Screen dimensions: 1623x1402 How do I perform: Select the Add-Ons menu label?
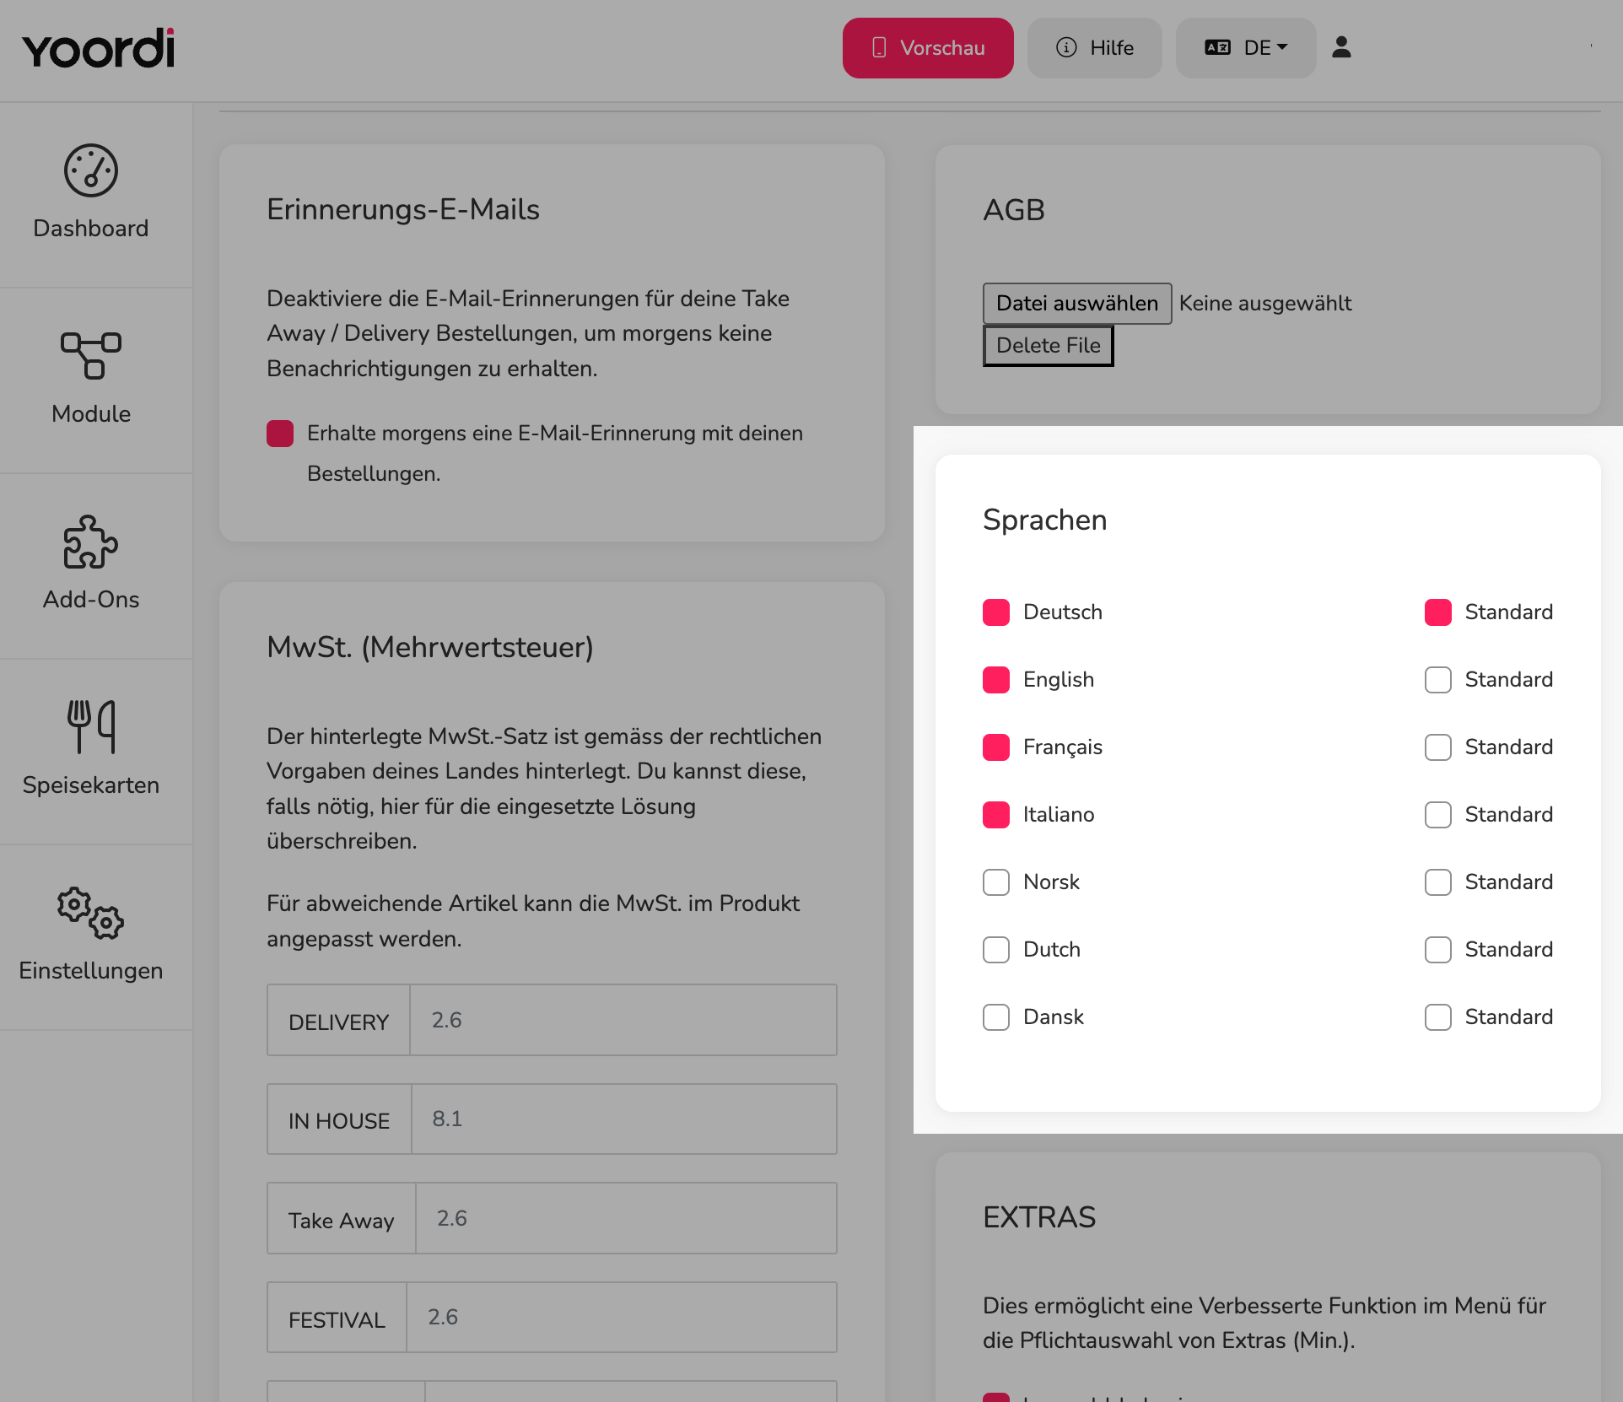[91, 600]
